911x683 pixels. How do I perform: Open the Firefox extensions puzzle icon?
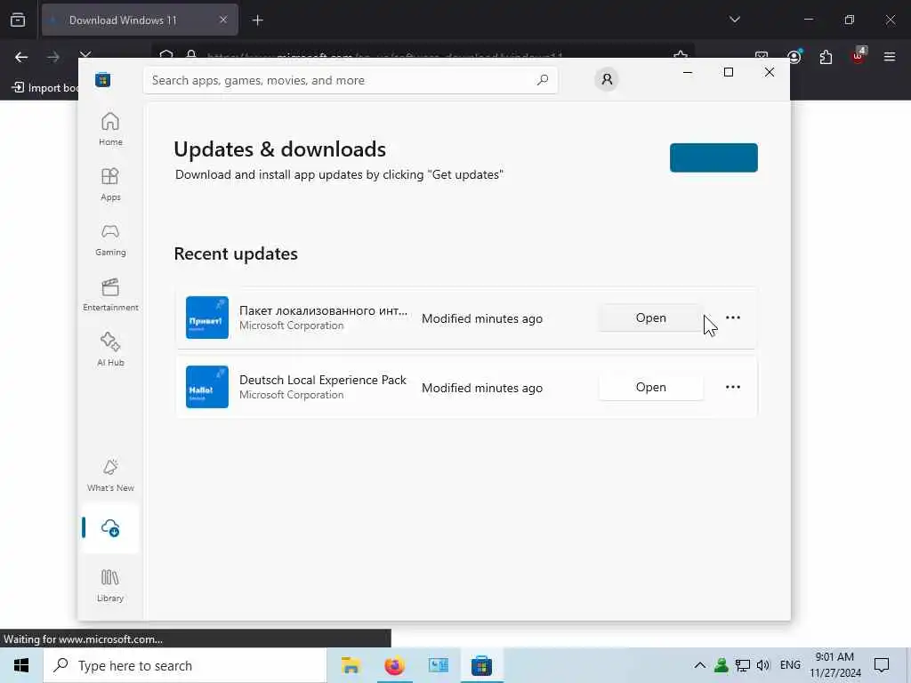[826, 57]
